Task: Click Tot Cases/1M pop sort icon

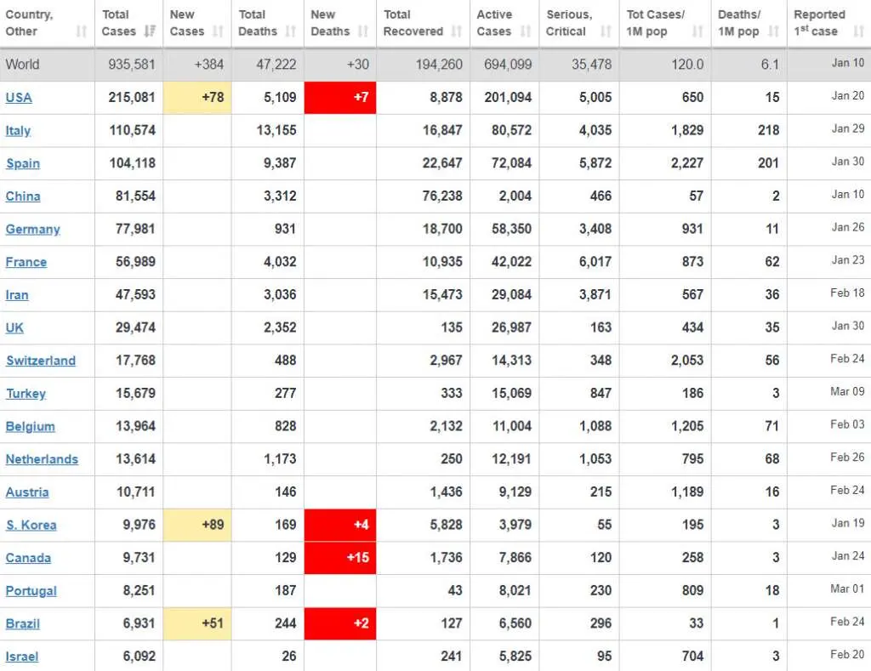Action: tap(697, 31)
